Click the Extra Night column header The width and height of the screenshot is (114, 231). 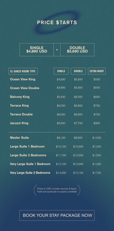(97, 71)
